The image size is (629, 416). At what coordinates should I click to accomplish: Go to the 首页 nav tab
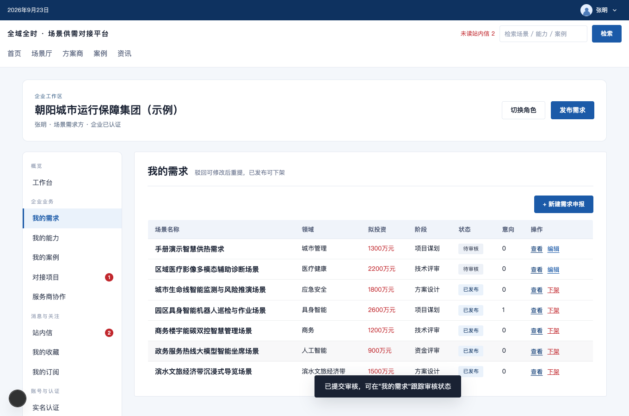pyautogui.click(x=14, y=54)
